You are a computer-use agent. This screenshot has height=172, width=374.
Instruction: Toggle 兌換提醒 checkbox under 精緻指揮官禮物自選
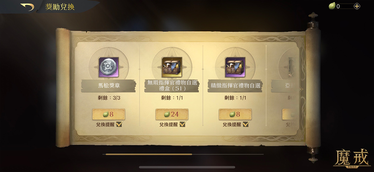click(246, 124)
